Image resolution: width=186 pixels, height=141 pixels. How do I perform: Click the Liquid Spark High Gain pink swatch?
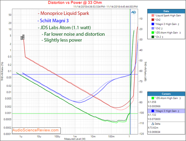pyautogui.click(x=153, y=15)
